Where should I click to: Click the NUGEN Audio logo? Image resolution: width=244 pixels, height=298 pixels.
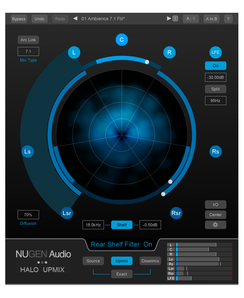point(43,254)
